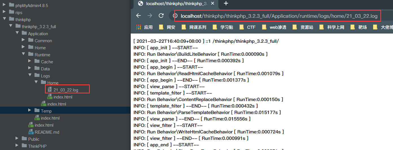Open a new browser tab
The image size is (393, 150).
coord(226,4)
